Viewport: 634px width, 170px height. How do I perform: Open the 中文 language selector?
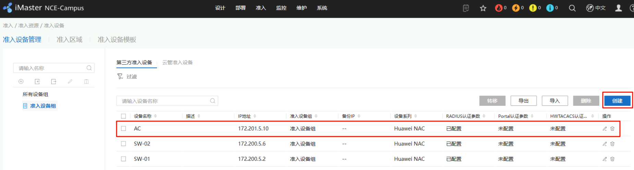(x=596, y=8)
